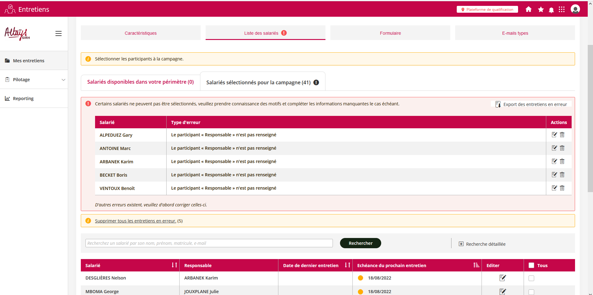Image resolution: width=593 pixels, height=295 pixels.
Task: Tick the checkbox for MBOMA George
Action: click(x=531, y=292)
